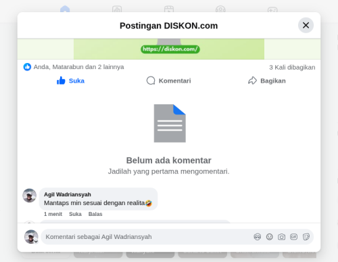This screenshot has width=338, height=262.
Task: Click the 1 menit comment timestamp
Action: tap(53, 214)
